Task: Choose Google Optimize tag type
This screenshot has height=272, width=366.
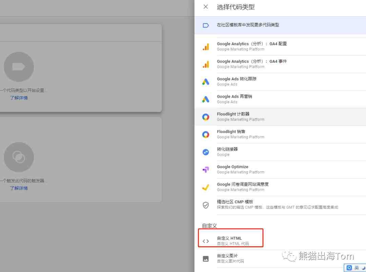Action: (280, 170)
